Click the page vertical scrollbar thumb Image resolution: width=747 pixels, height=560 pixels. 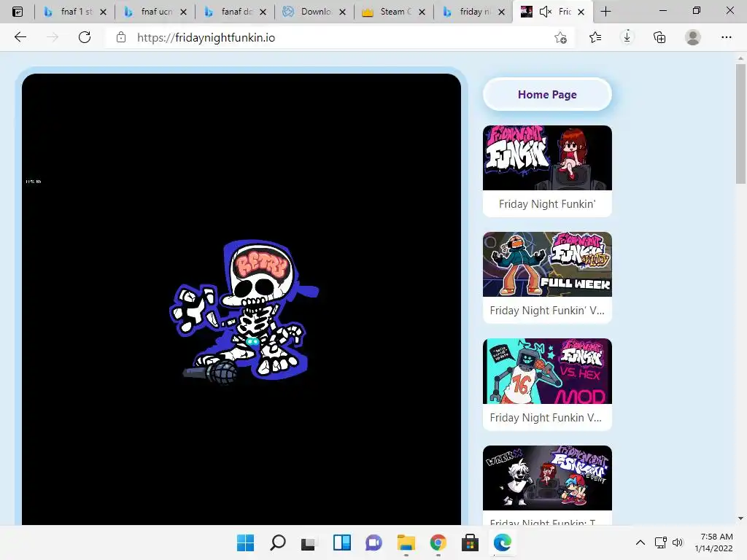740,124
